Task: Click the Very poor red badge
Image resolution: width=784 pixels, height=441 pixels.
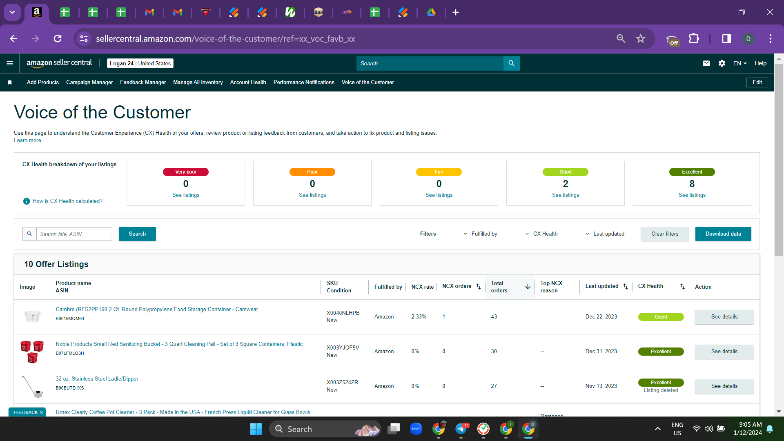Action: pos(186,172)
